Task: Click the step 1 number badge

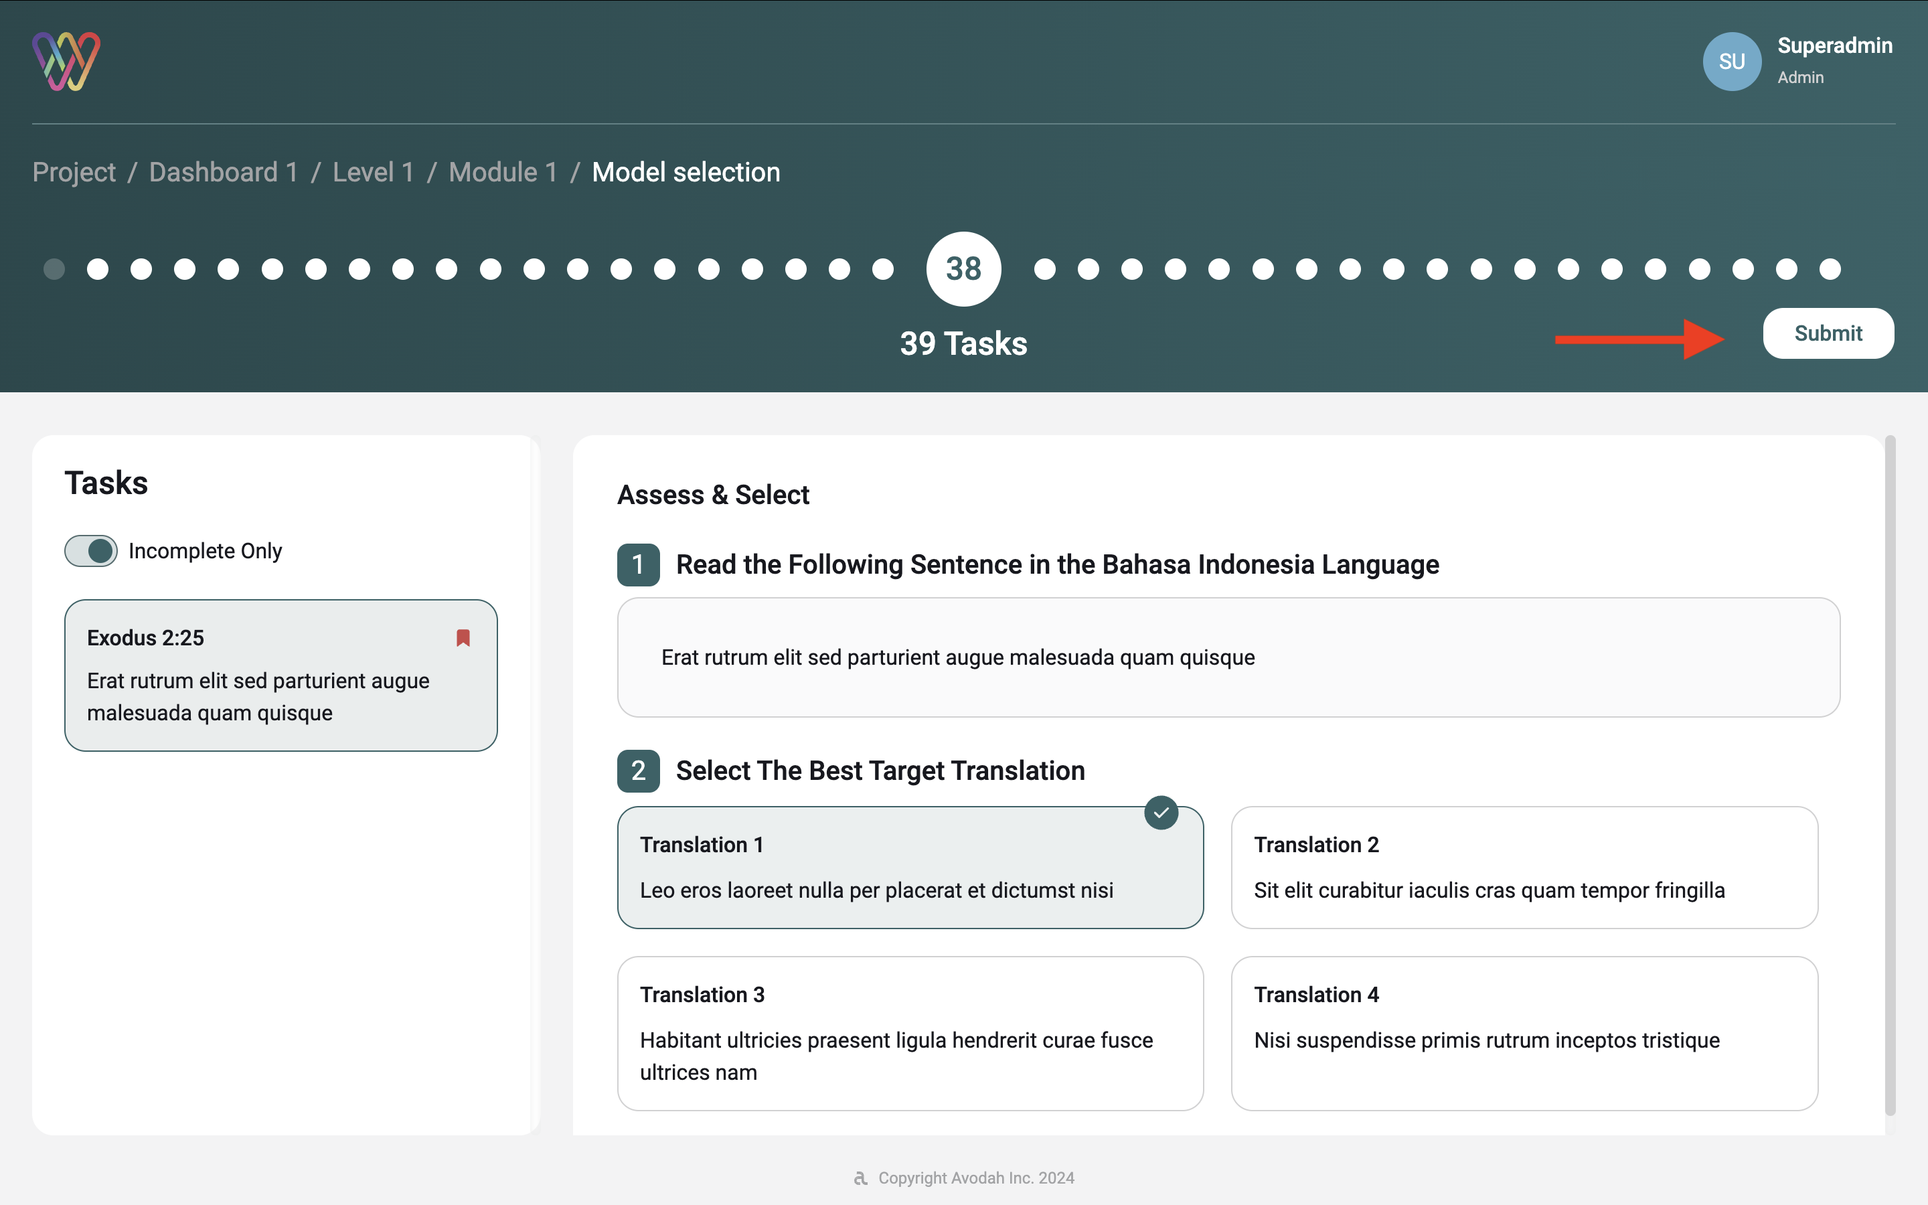Action: coord(638,565)
